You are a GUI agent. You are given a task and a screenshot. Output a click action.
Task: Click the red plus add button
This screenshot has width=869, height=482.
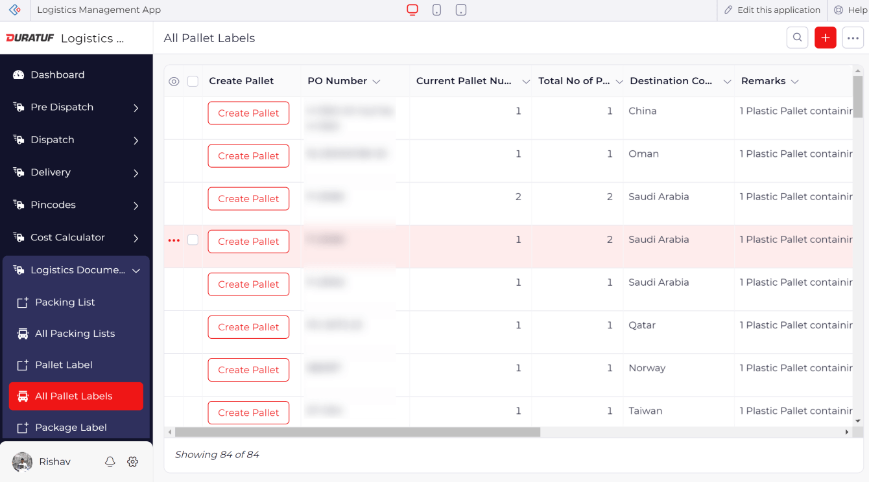pos(825,38)
